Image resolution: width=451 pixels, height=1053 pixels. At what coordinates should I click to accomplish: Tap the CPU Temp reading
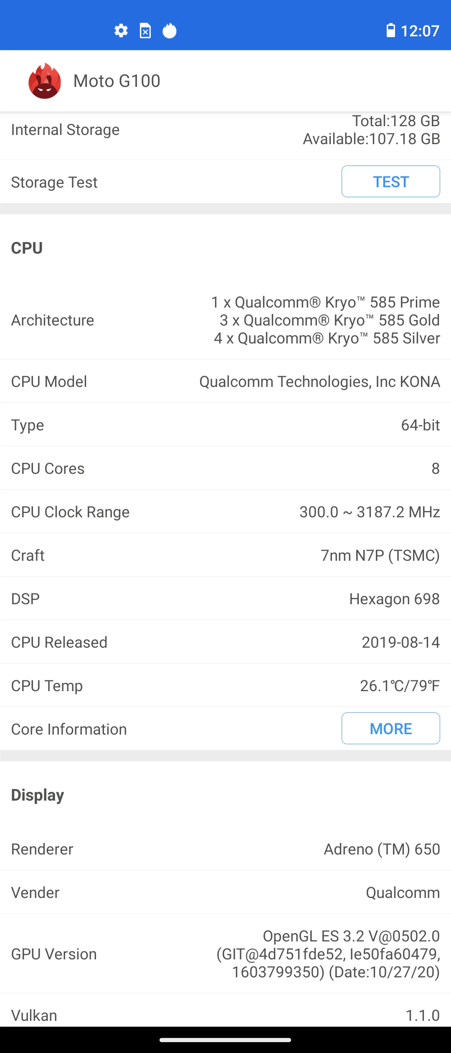click(399, 686)
